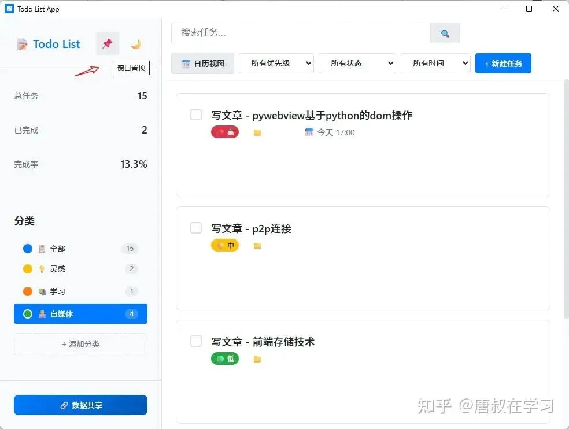The height and width of the screenshot is (429, 569).
Task: Click the title 写文章 - 前端存储技术
Action: click(x=263, y=342)
